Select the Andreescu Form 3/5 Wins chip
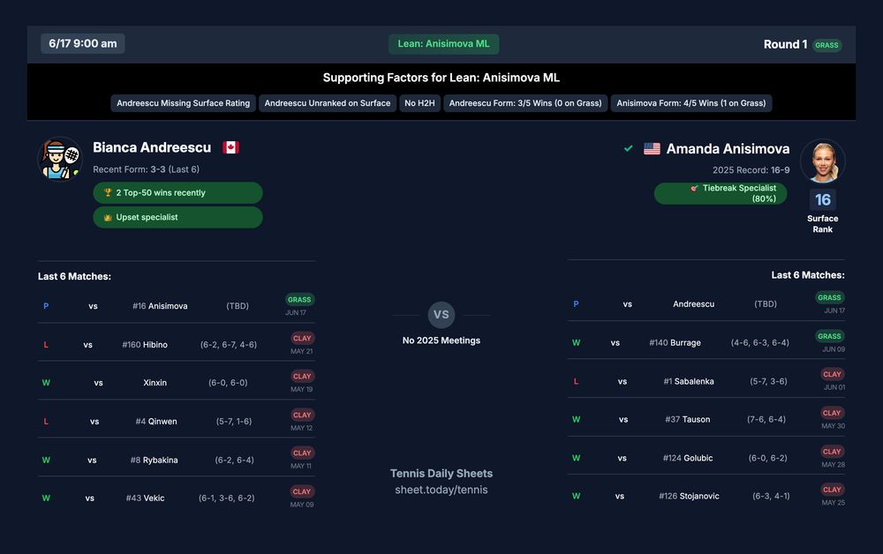Image resolution: width=883 pixels, height=554 pixels. point(525,103)
